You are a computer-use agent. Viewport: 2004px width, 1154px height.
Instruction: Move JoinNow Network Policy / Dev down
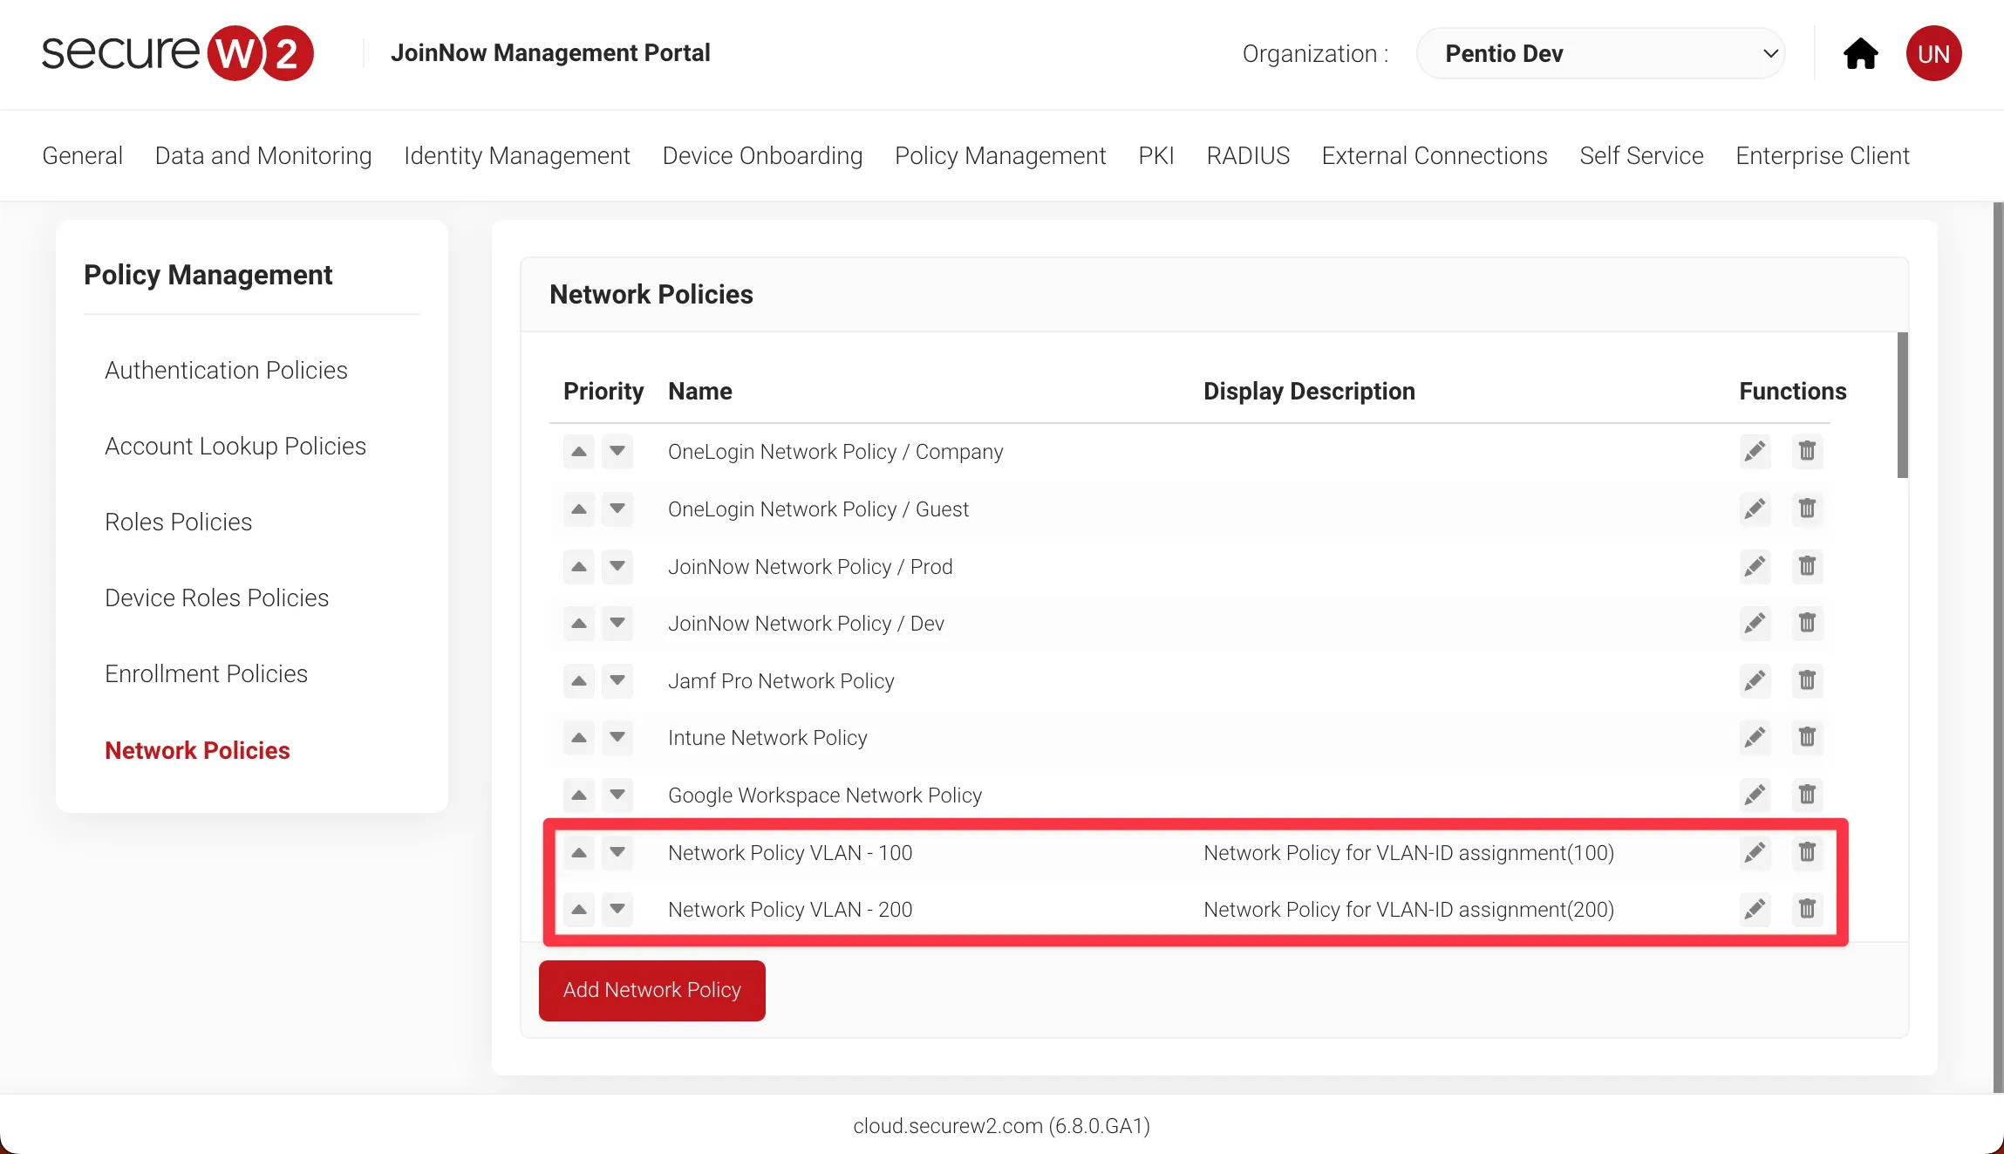pos(617,623)
